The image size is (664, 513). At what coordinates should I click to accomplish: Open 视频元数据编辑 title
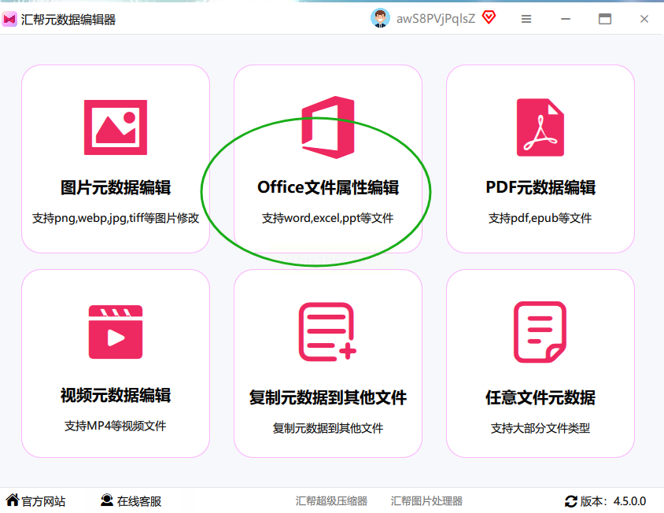[x=115, y=395]
